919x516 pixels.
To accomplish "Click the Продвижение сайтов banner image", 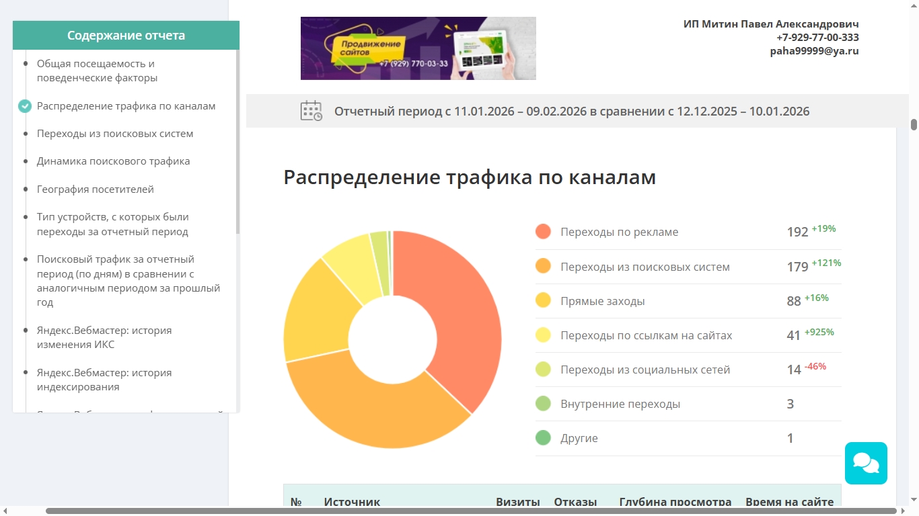I will click(418, 48).
